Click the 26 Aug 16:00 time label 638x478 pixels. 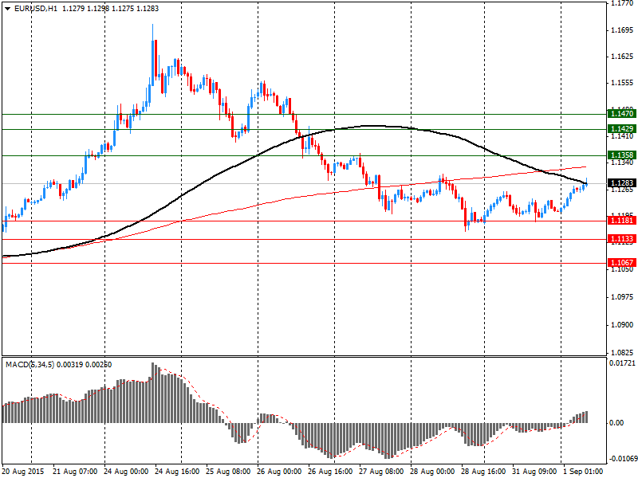pyautogui.click(x=330, y=472)
